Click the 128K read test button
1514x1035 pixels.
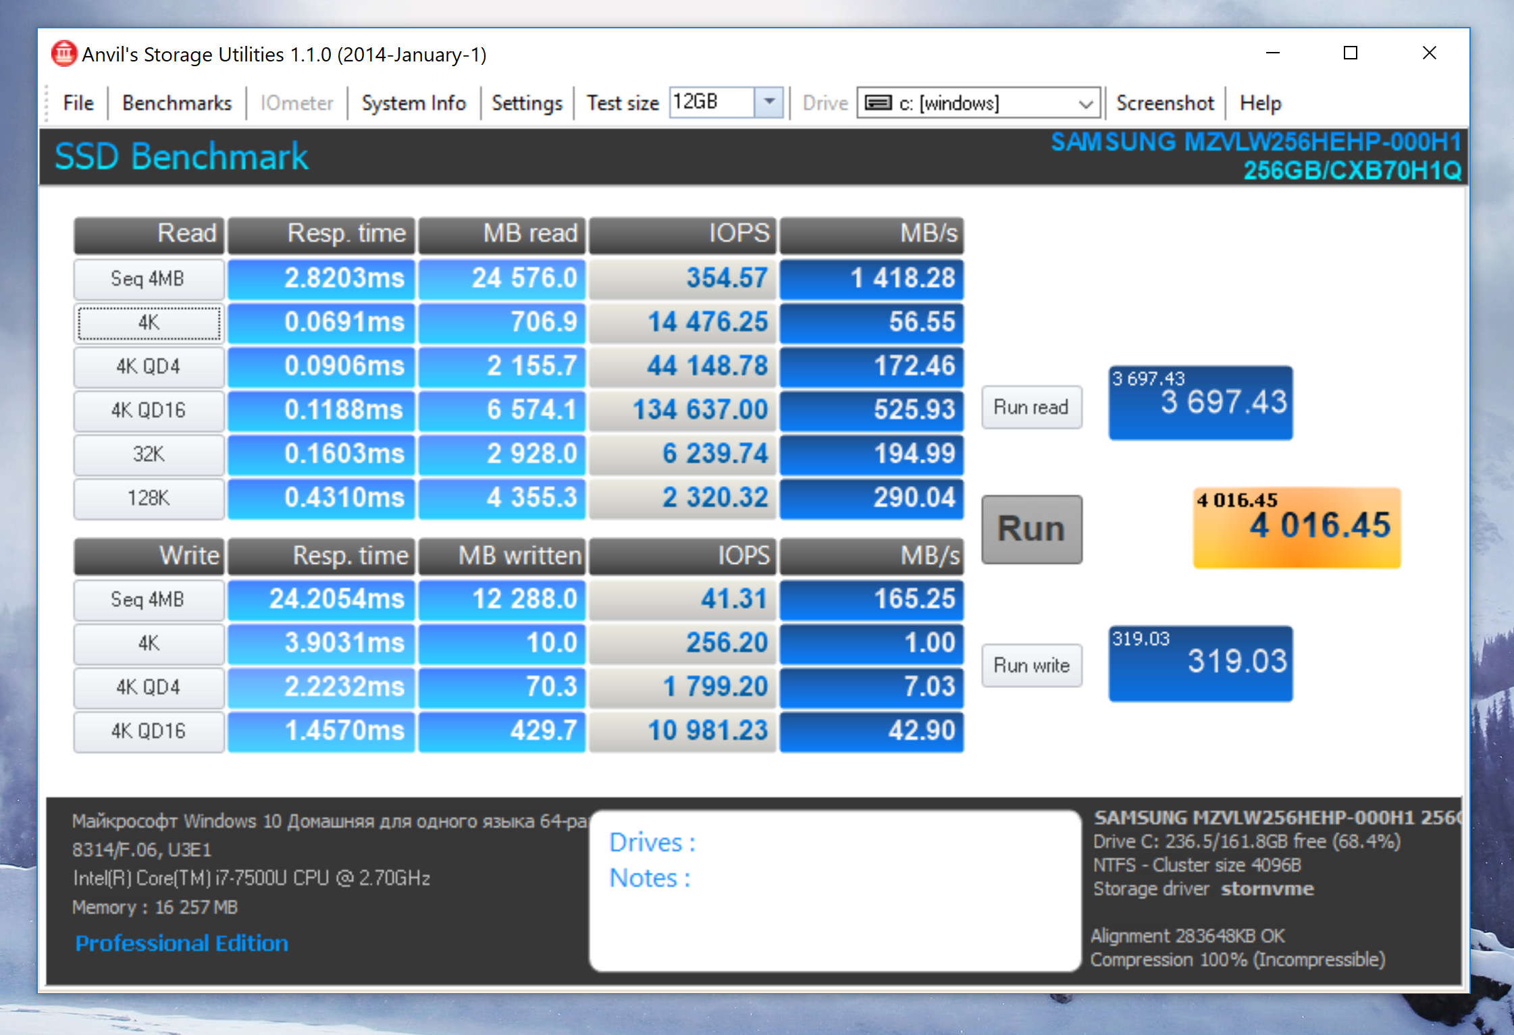(149, 498)
